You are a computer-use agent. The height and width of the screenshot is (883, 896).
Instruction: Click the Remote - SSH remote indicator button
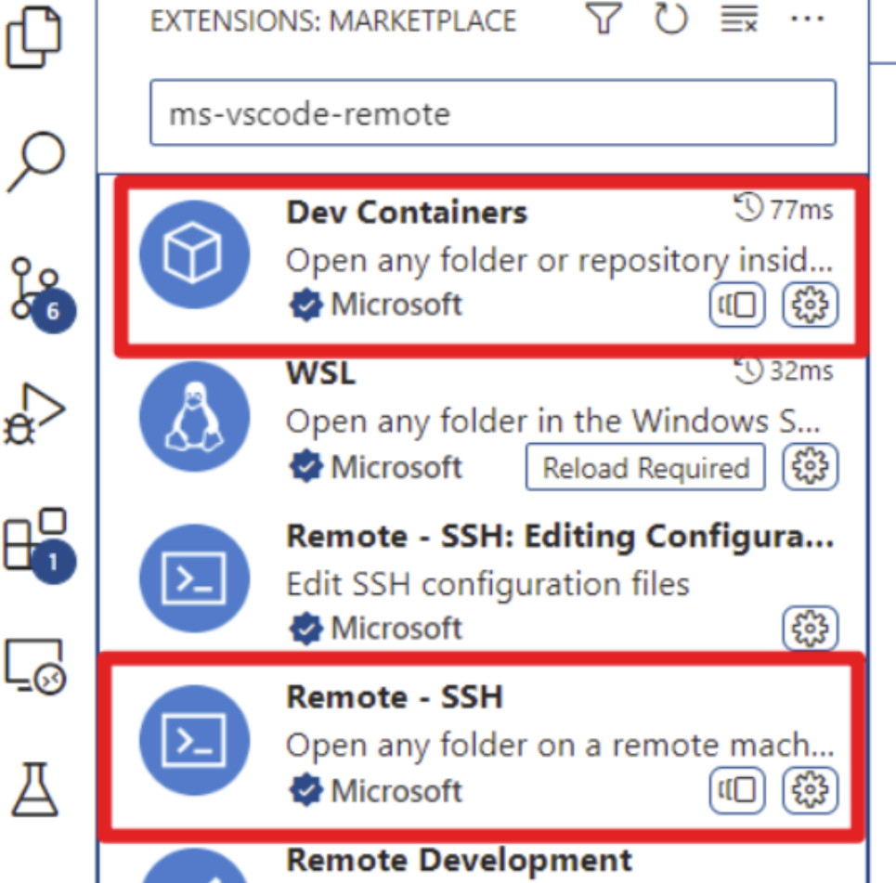[x=738, y=791]
